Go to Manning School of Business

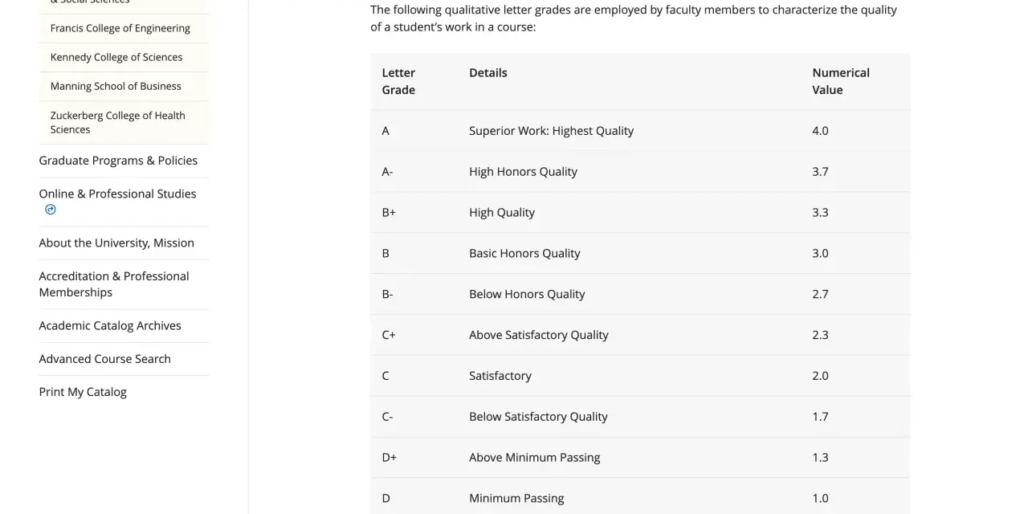(116, 86)
